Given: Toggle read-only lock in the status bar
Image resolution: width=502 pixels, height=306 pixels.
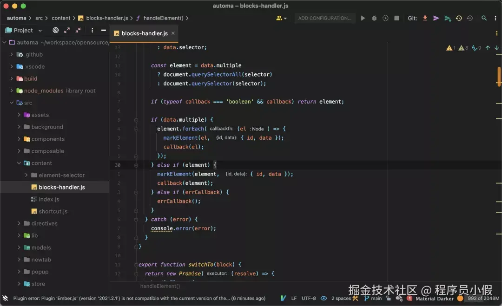Looking at the screenshot, I should pos(388,298).
